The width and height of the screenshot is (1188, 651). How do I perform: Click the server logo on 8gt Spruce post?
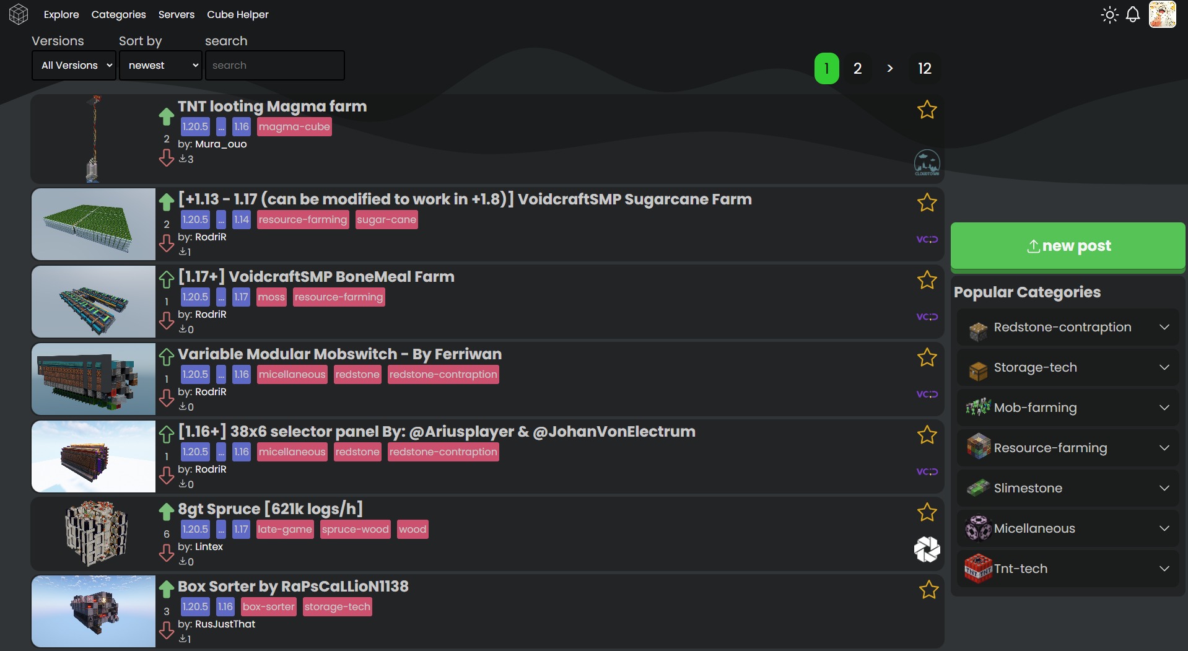tap(927, 549)
